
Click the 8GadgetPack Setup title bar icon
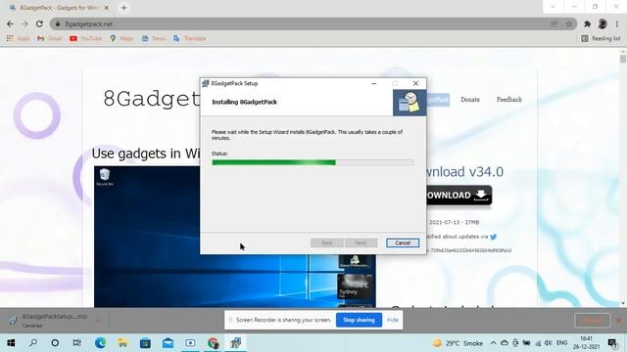[206, 83]
